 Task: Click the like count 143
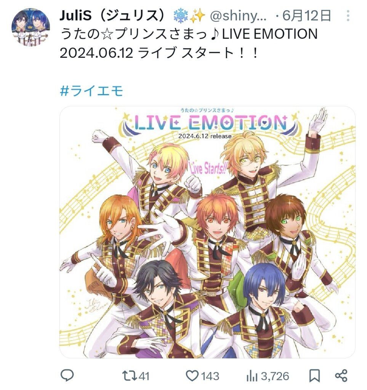pos(210,376)
